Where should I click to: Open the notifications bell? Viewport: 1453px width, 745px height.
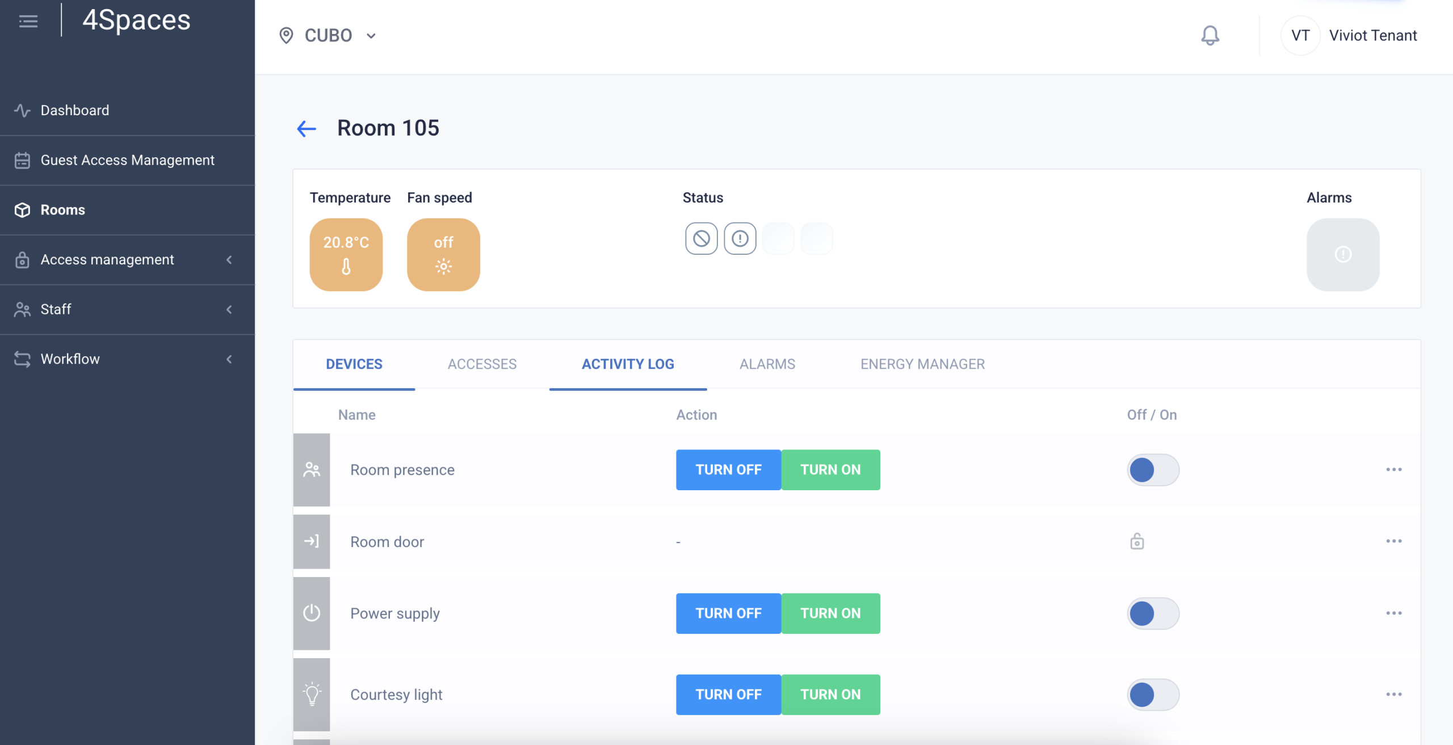(1210, 35)
